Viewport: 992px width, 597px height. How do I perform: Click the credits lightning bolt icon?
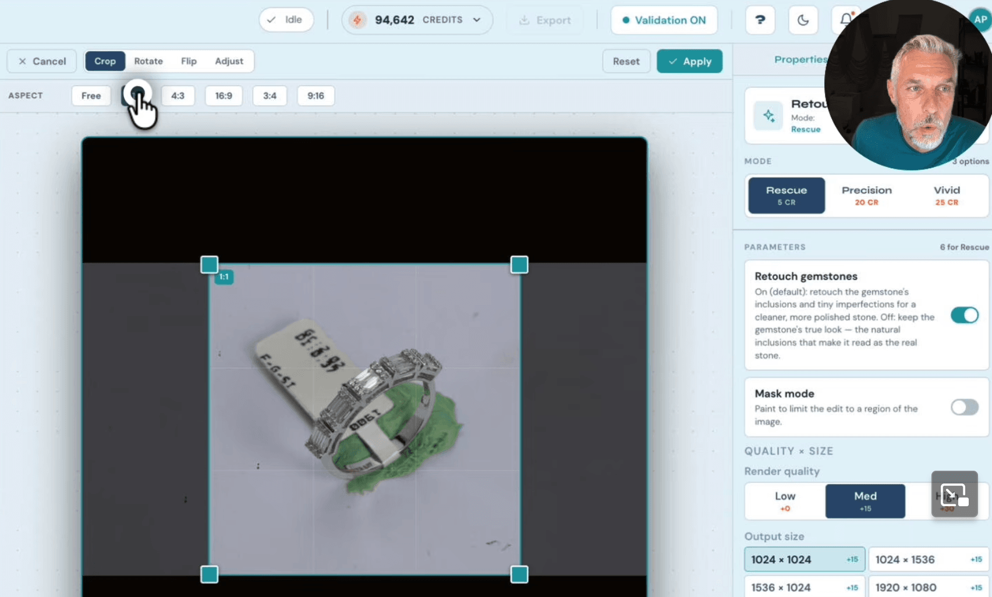point(357,20)
